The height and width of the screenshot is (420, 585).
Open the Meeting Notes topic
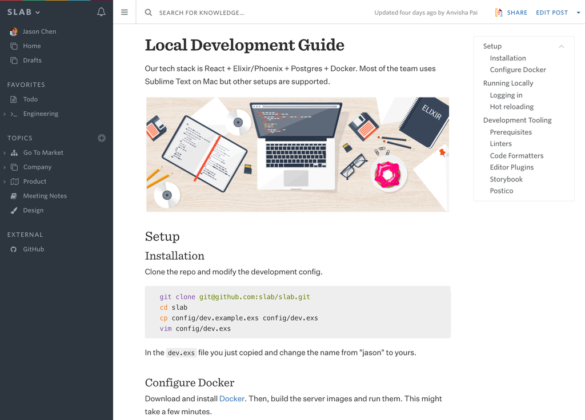coord(45,196)
